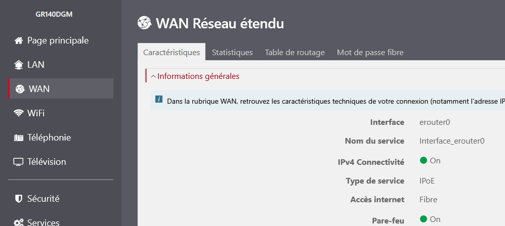Click the Interface_erouter0 service name value
505x226 pixels.
(452, 141)
